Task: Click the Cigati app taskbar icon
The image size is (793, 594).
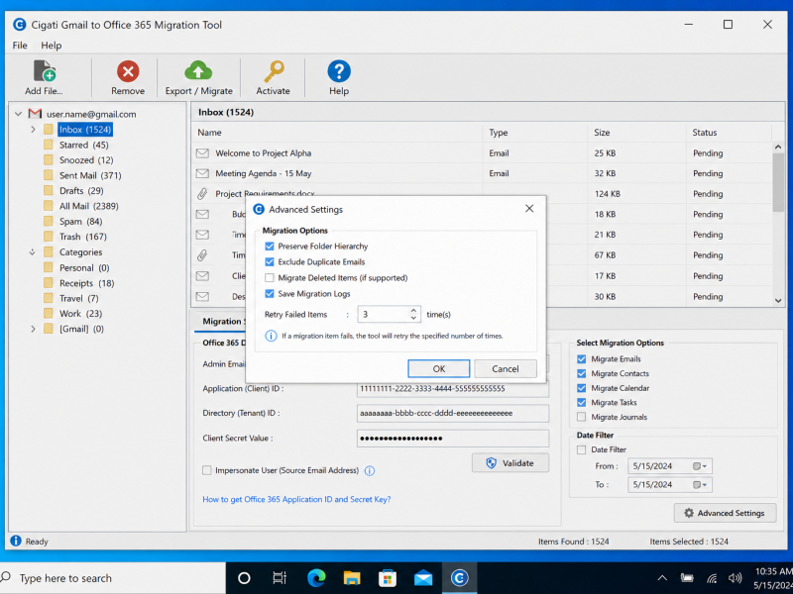Action: pos(459,578)
